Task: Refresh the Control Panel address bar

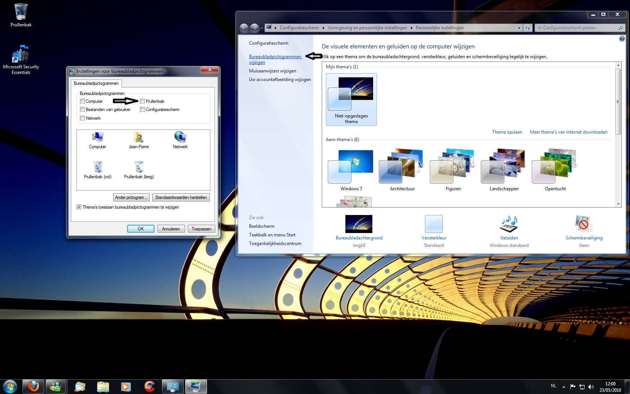Action: pos(528,28)
